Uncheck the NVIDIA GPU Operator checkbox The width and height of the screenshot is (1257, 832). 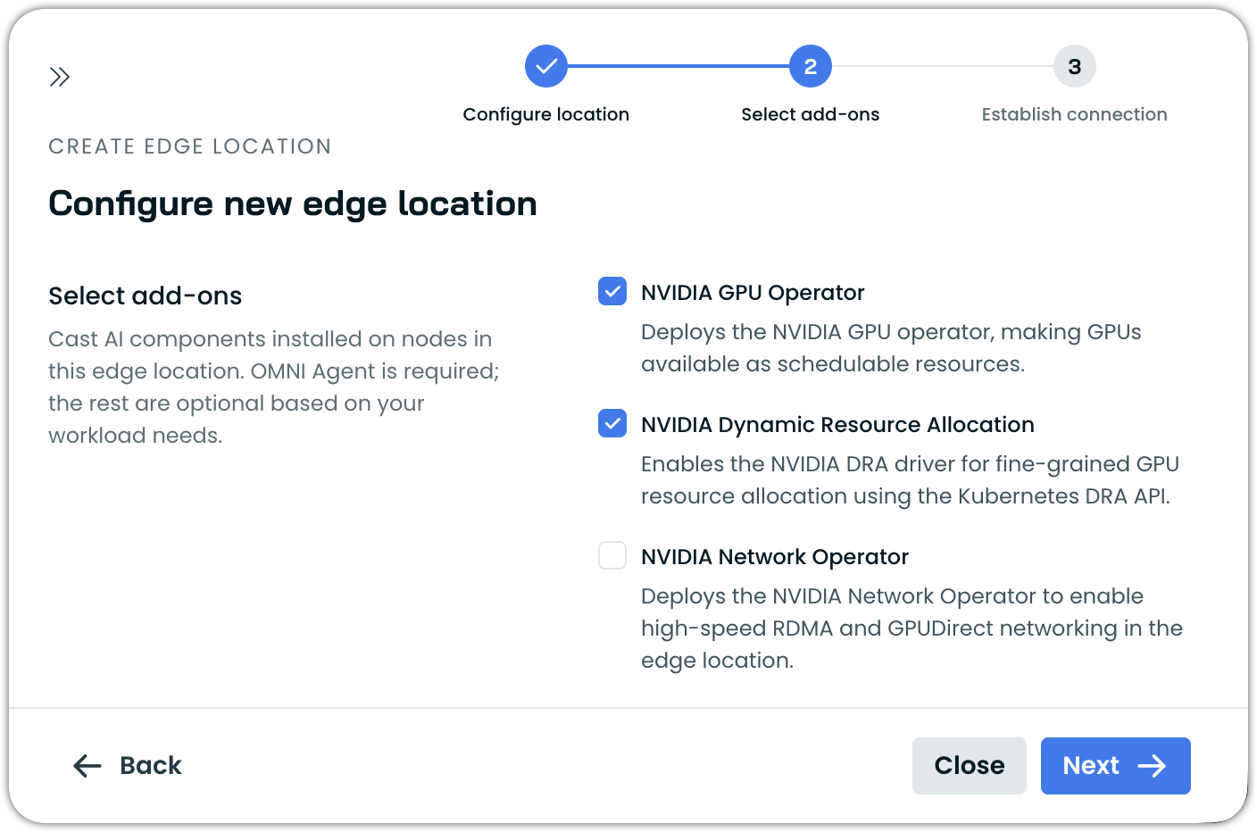612,291
